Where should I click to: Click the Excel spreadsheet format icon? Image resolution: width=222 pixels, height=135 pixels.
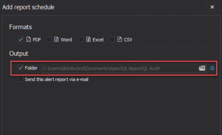click(88, 39)
